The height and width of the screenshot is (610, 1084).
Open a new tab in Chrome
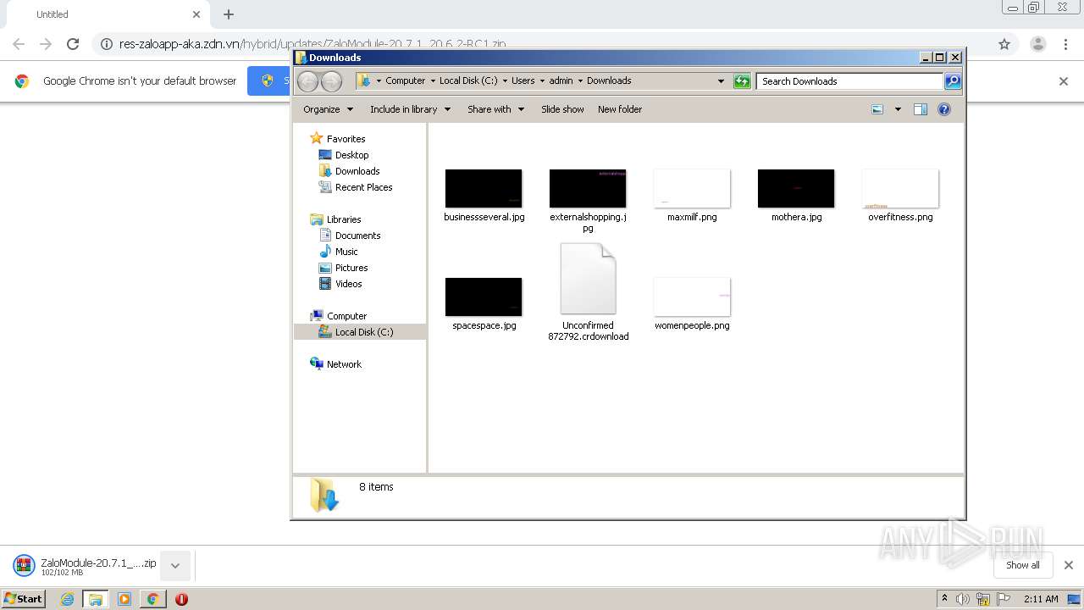click(229, 14)
